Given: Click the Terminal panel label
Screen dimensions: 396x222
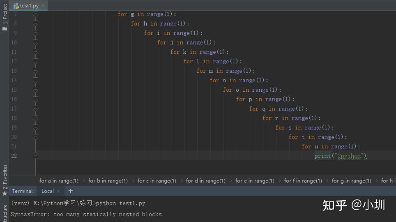Looking at the screenshot, I should click(x=23, y=191).
